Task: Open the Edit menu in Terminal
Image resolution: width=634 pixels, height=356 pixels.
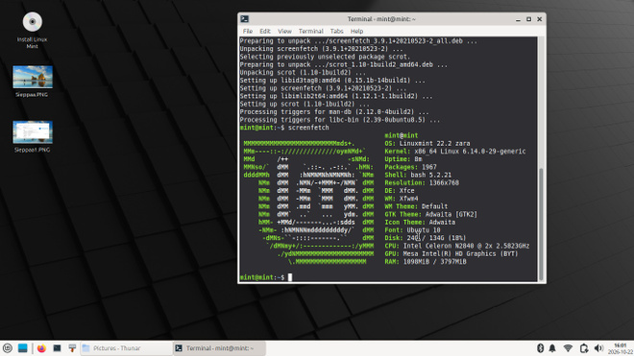Action: pyautogui.click(x=265, y=31)
